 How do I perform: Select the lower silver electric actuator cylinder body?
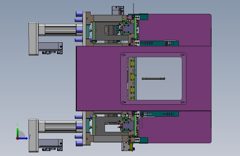click(x=60, y=127)
